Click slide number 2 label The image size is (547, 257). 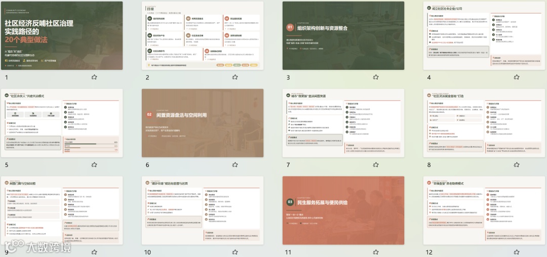[x=147, y=78]
